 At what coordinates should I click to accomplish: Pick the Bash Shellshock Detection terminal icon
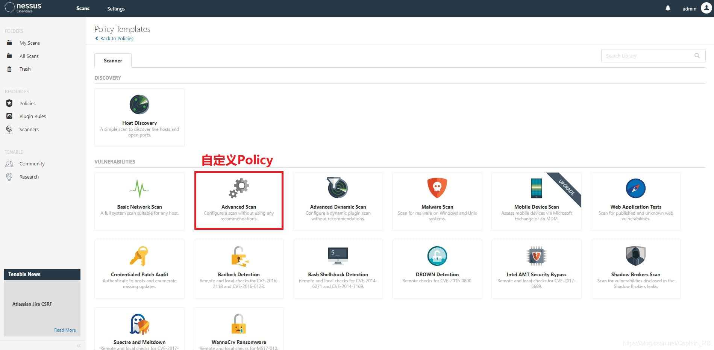[x=338, y=256]
